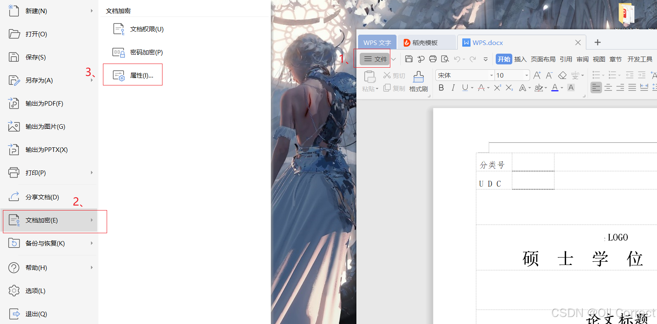This screenshot has width=657, height=324.
Task: Choose 输出为PDF(F) menu item
Action: pos(49,103)
